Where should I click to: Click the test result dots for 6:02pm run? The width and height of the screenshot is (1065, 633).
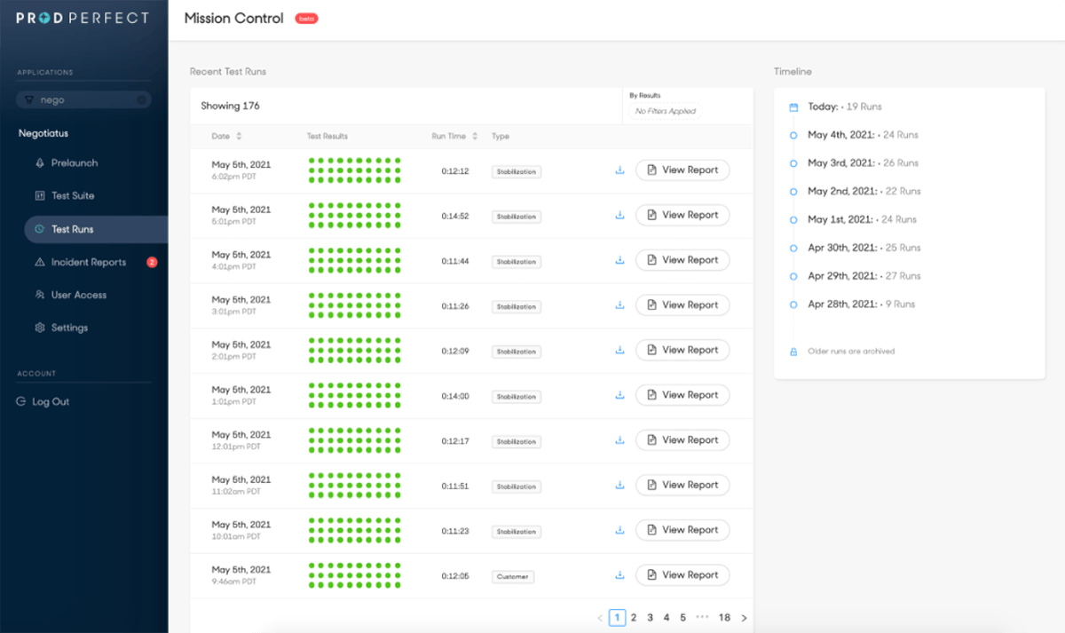pyautogui.click(x=354, y=170)
